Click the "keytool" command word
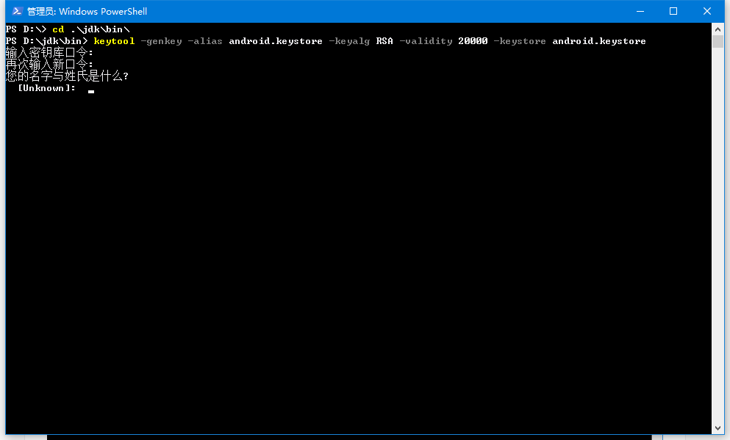This screenshot has width=730, height=440. click(114, 41)
